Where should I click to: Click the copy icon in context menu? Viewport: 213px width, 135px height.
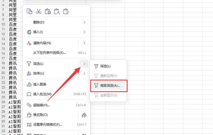click(x=30, y=11)
